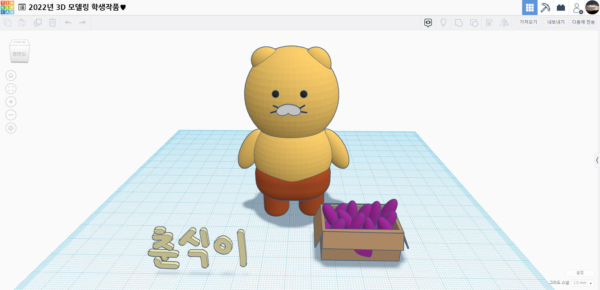The height and width of the screenshot is (290, 600).
Task: Switch to 3D design grid view
Action: pyautogui.click(x=530, y=7)
